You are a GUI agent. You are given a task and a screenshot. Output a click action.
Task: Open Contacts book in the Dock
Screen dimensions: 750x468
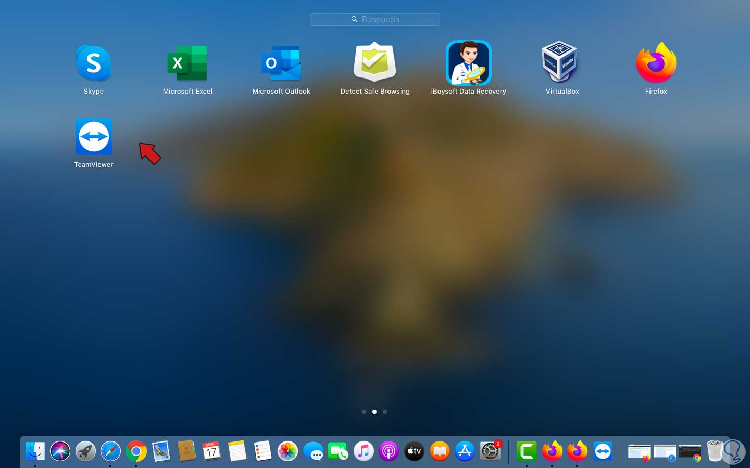coord(186,451)
